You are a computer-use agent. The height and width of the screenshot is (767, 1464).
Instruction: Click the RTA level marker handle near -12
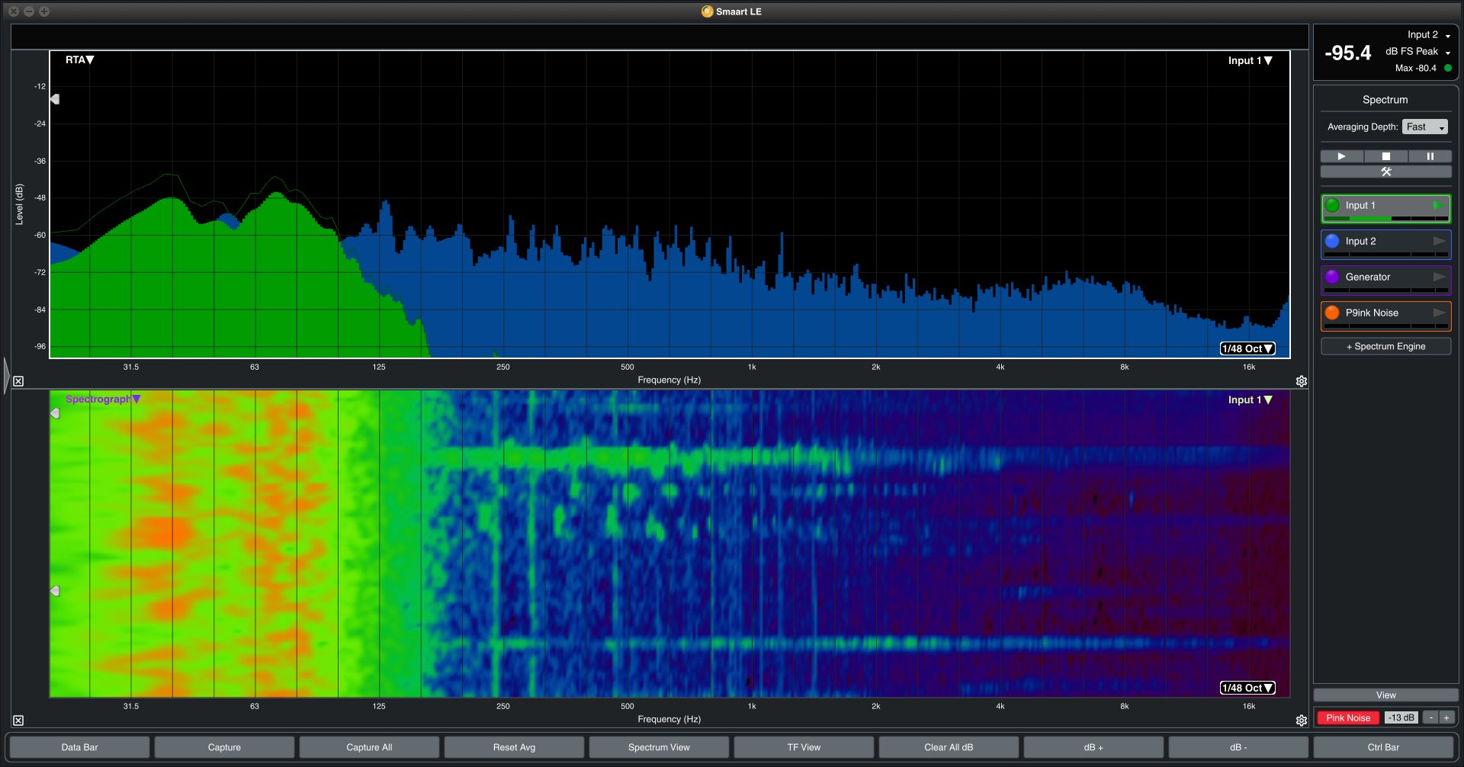click(x=55, y=99)
